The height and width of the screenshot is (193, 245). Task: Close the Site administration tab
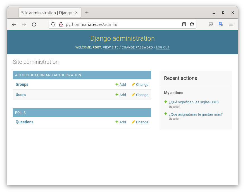(76, 13)
